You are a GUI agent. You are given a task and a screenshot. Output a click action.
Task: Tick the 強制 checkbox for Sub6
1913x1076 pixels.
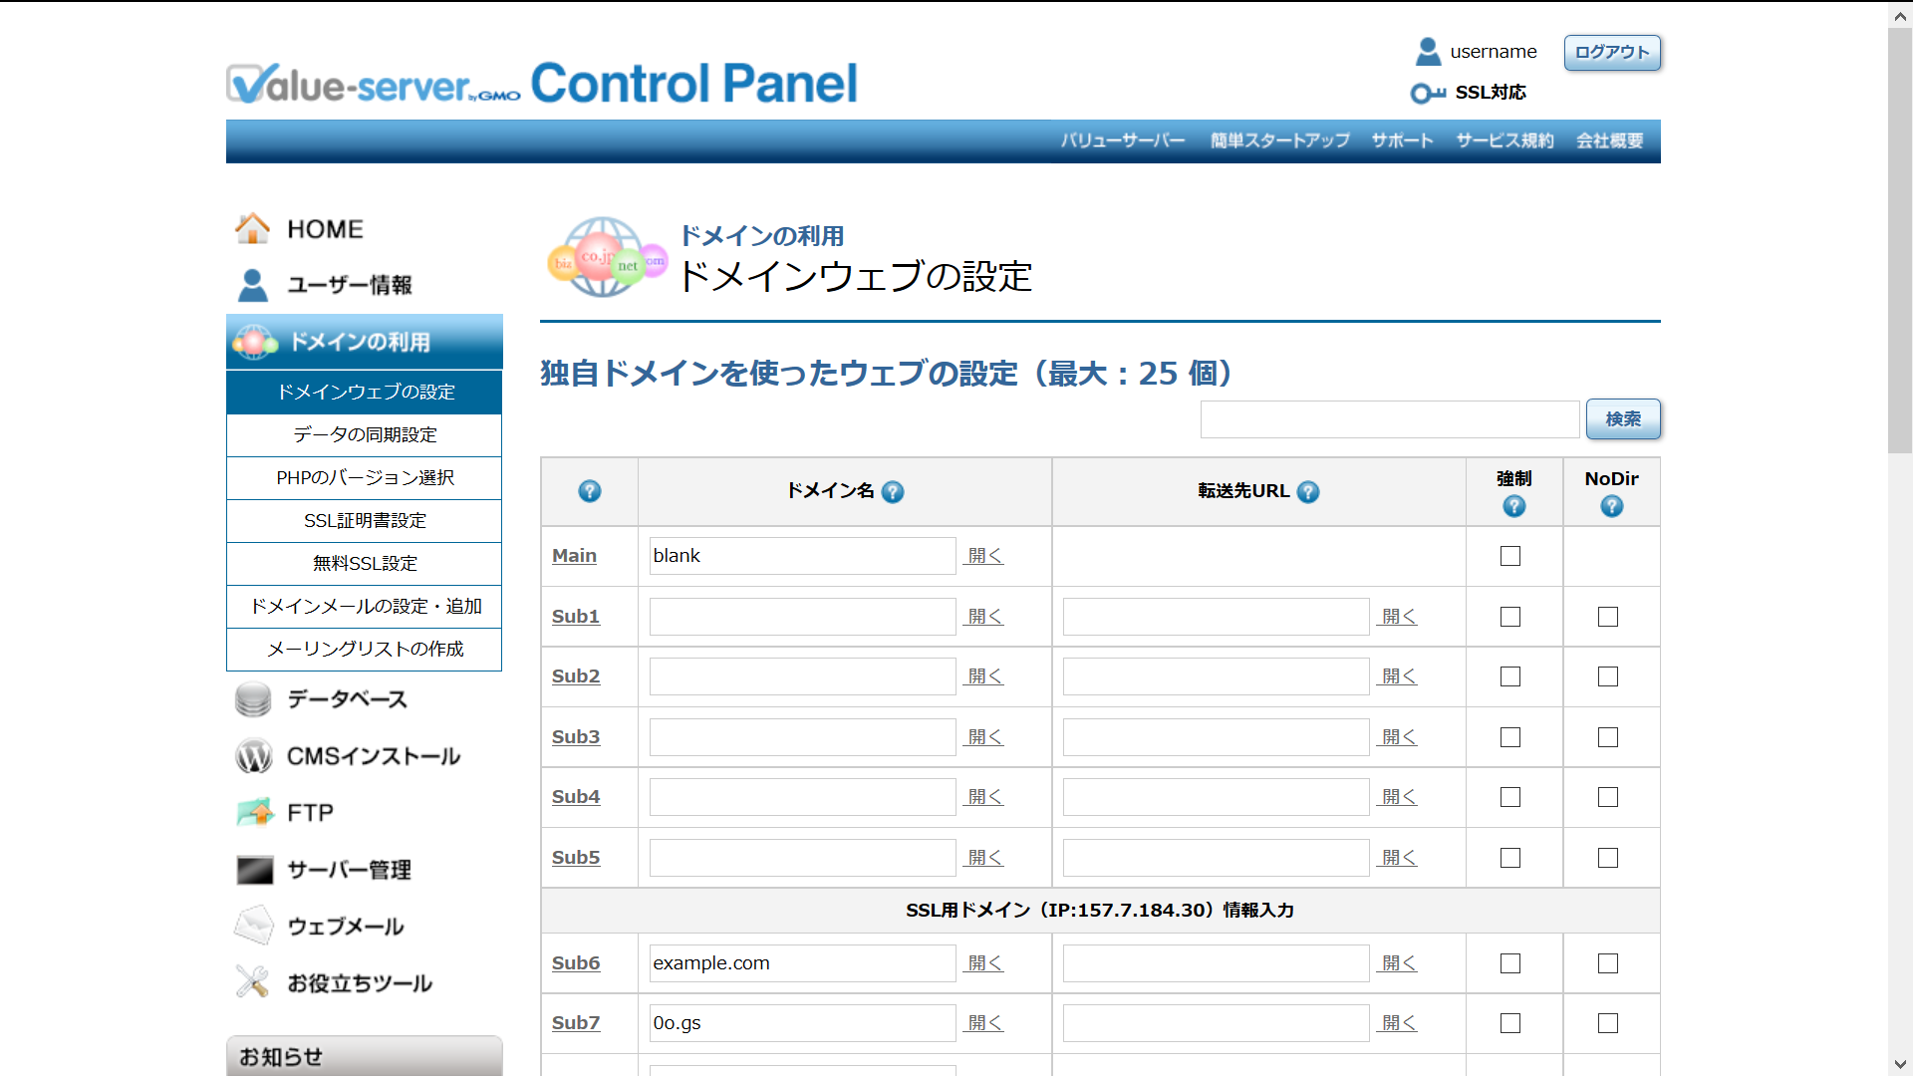point(1510,963)
